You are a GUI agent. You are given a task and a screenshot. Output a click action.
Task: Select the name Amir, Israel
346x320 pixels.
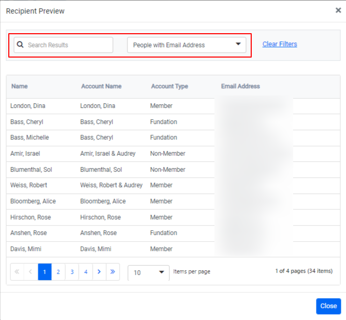(x=25, y=154)
